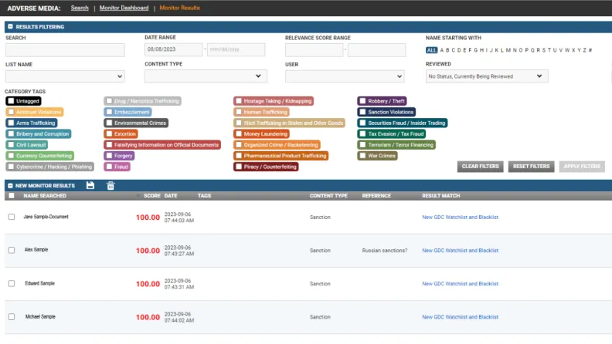Click the save icon in New Monitor Results

tap(90, 186)
